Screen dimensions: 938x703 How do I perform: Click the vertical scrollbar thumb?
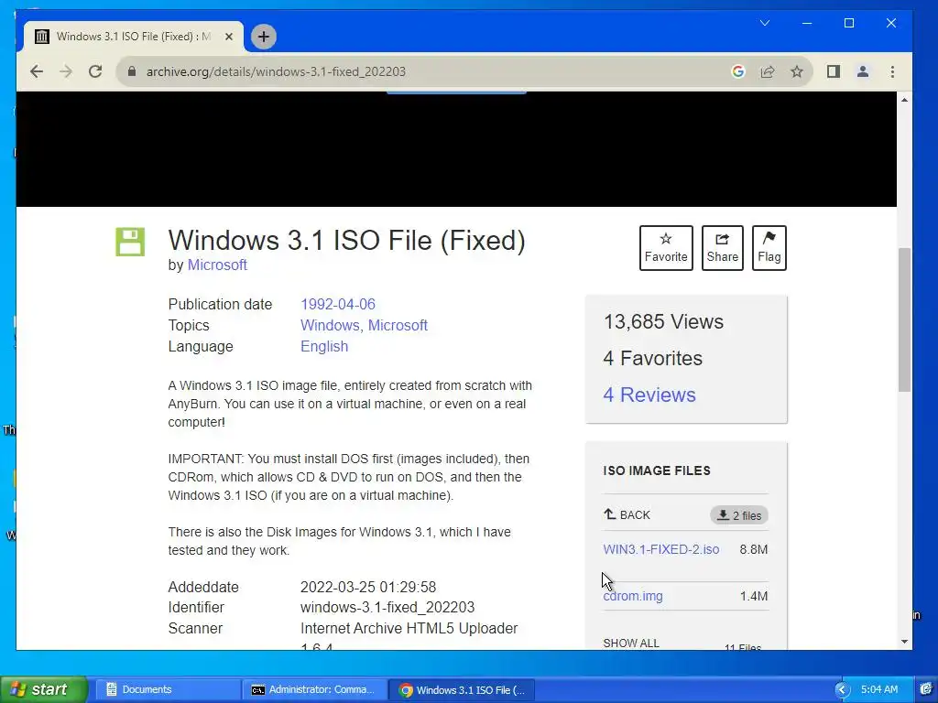tap(904, 319)
